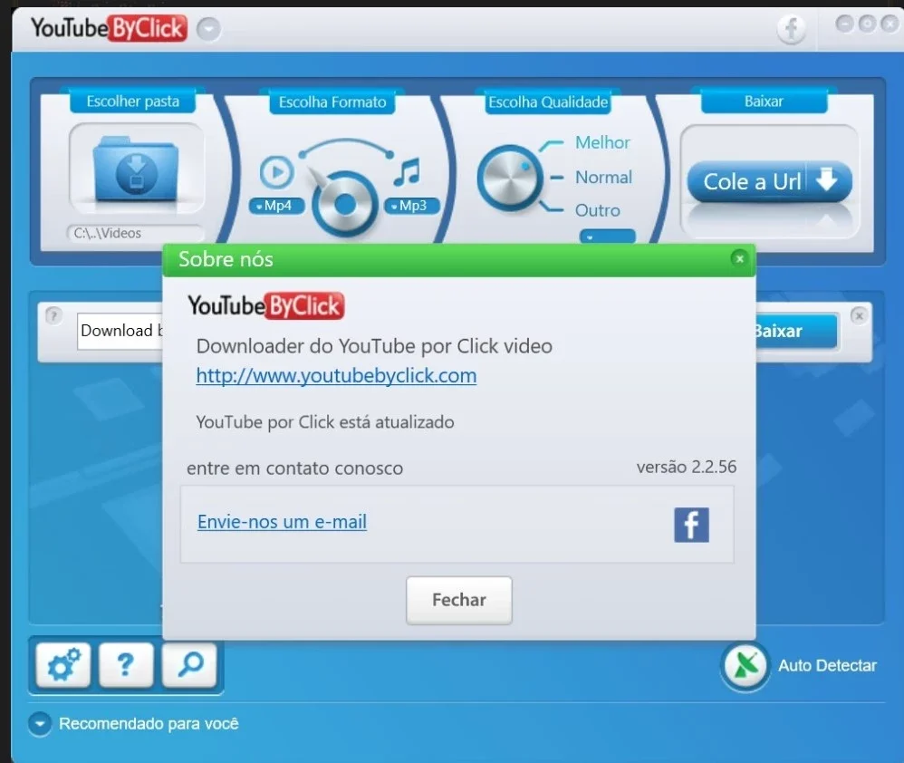Click the Baixar button in the search bar
Image resolution: width=904 pixels, height=763 pixels.
tap(796, 331)
